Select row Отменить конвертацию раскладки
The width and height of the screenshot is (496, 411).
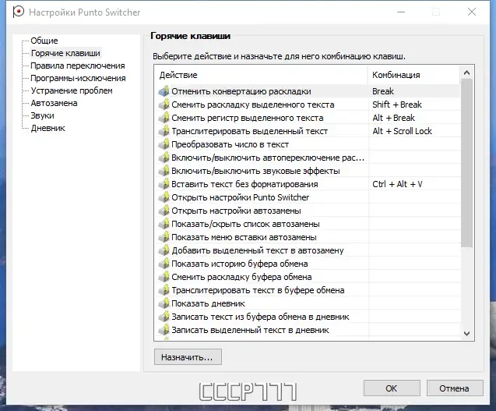308,91
